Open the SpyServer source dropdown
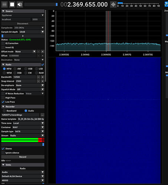Viewport: 168px width, 185px height. 23,15
